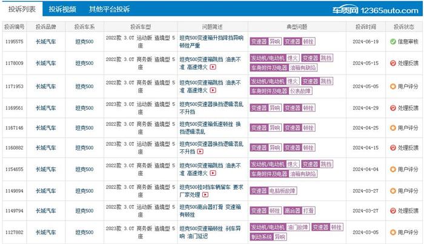Select complaint number 1127882
Viewport: 424px width, 244px height.
(x=15, y=233)
